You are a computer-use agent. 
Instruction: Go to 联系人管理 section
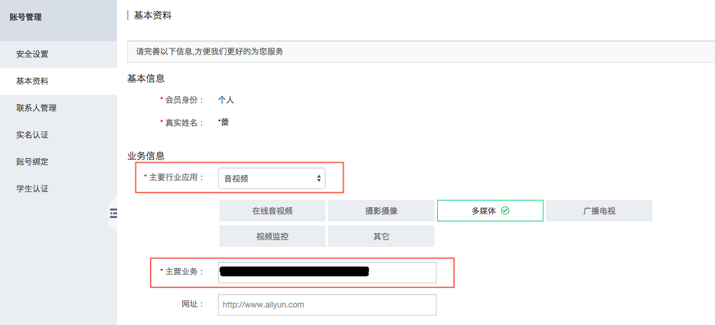point(36,108)
